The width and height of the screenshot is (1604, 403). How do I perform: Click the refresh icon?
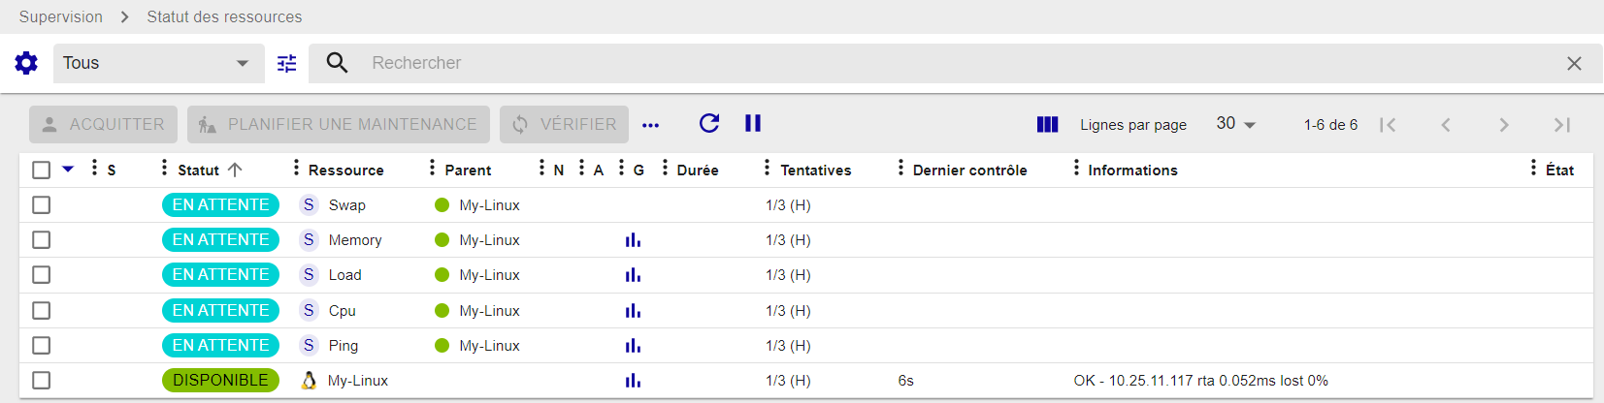pos(709,123)
